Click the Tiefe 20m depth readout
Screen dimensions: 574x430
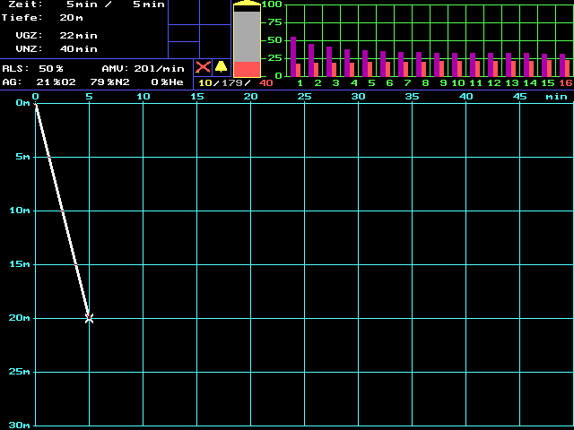(66, 17)
